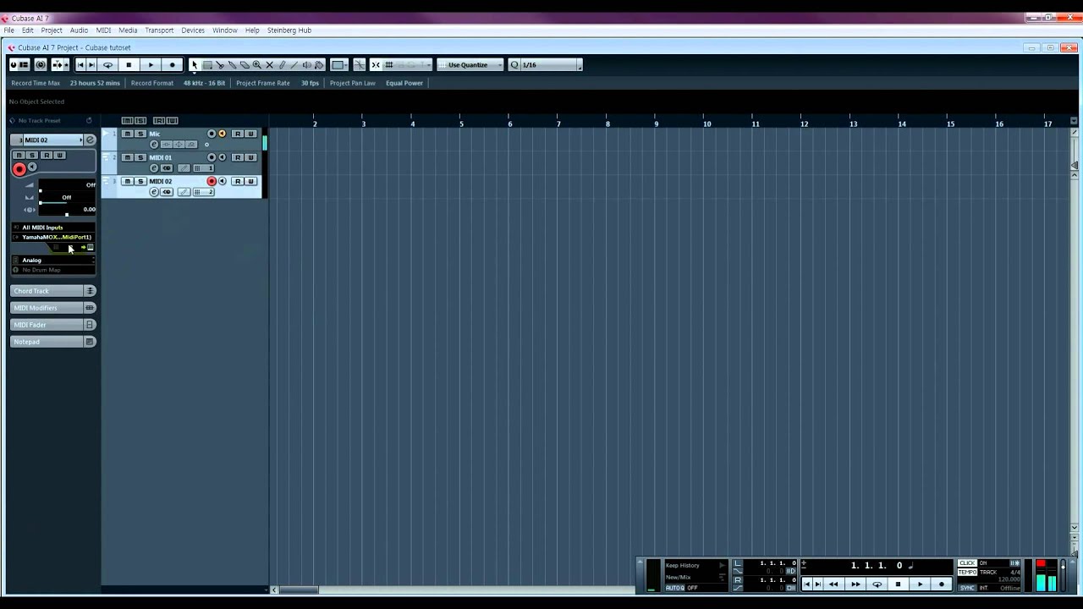Select the Play speaker tool

click(x=306, y=64)
